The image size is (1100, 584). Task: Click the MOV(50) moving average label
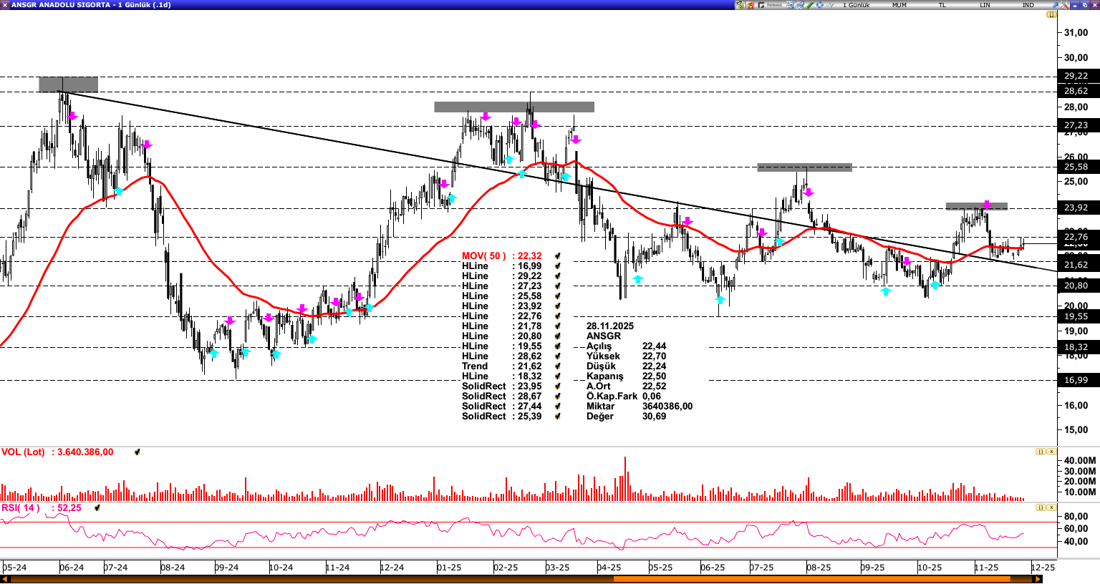pyautogui.click(x=483, y=256)
